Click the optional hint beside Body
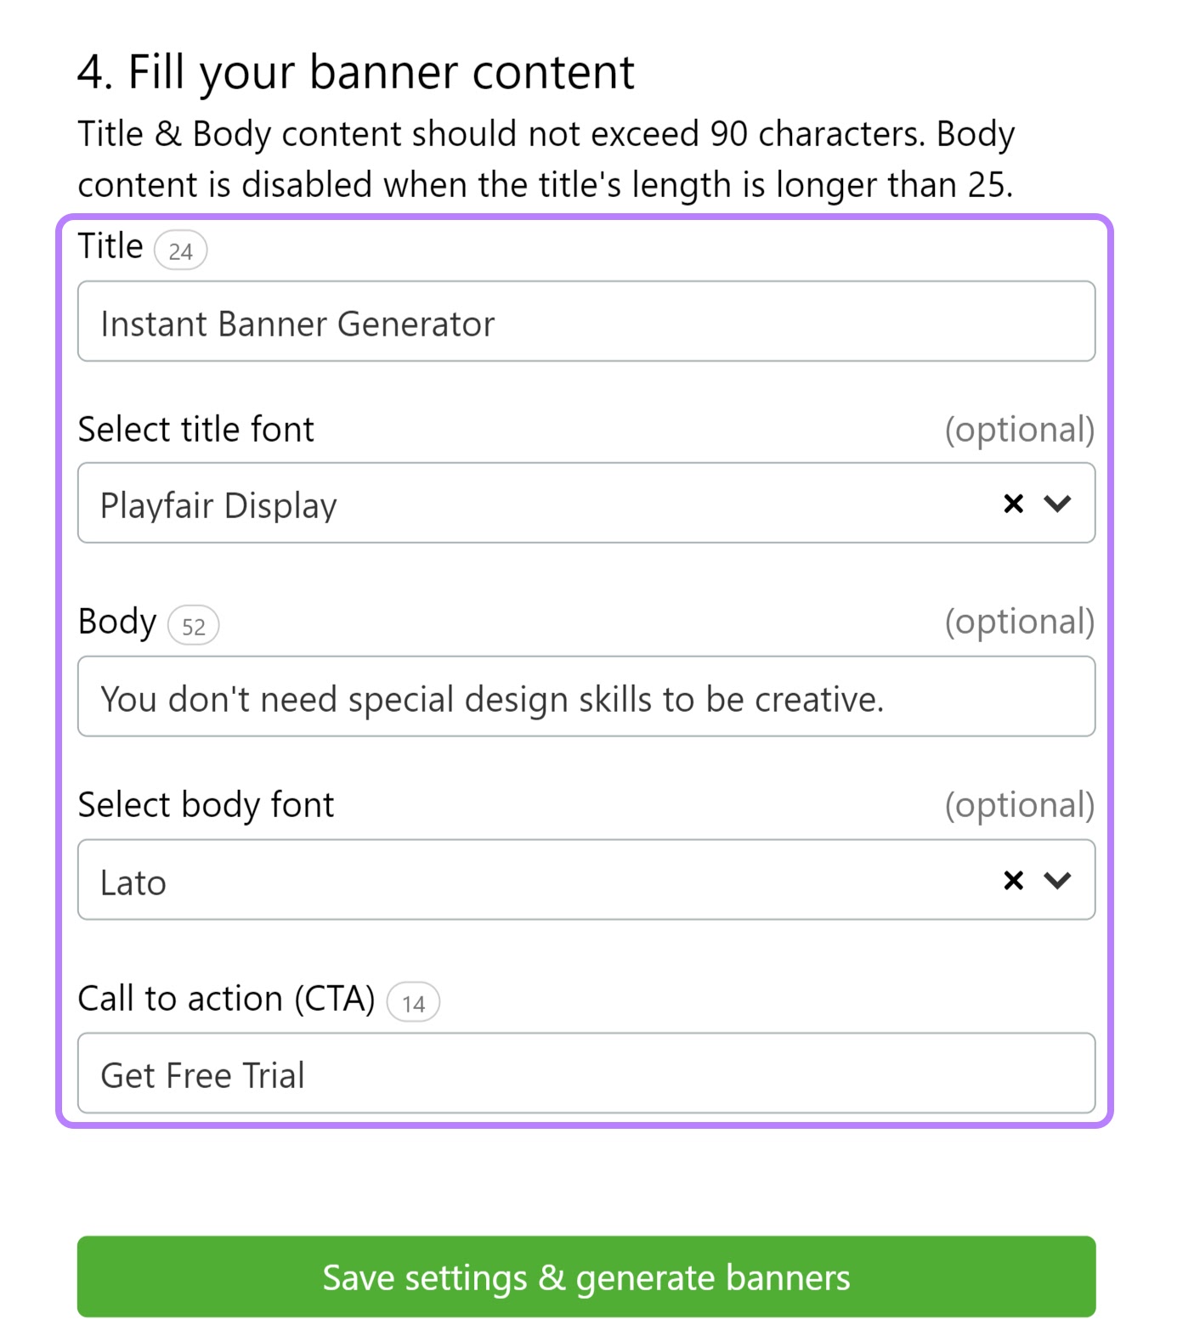 [1020, 623]
